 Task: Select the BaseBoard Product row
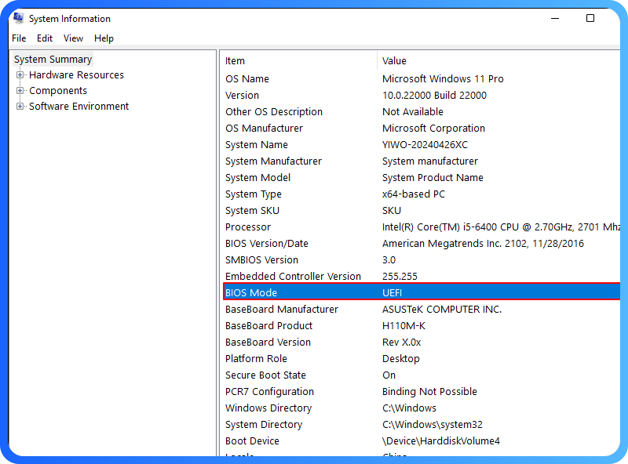click(422, 325)
